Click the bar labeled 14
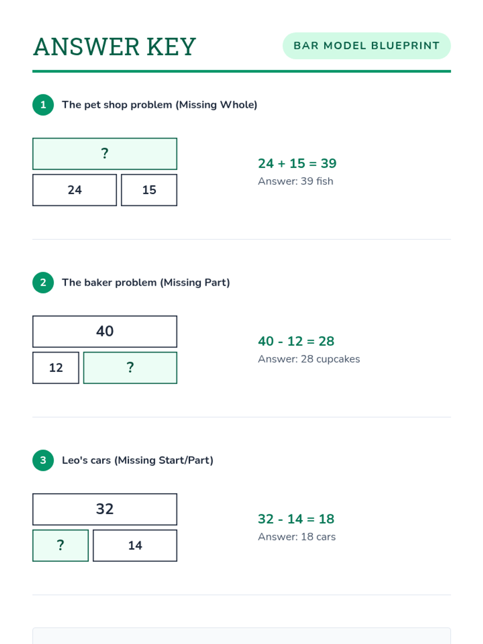This screenshot has width=483, height=644. (x=135, y=545)
